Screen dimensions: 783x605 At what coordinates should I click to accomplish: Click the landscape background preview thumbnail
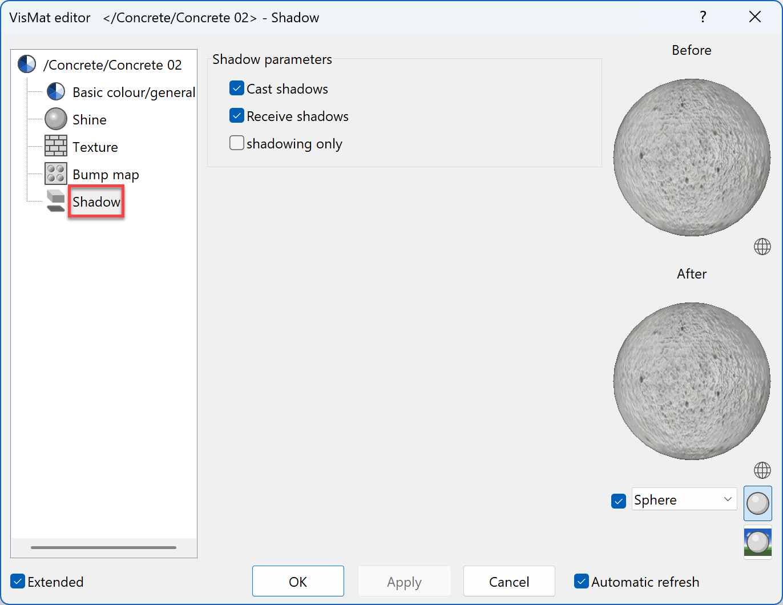click(x=757, y=542)
